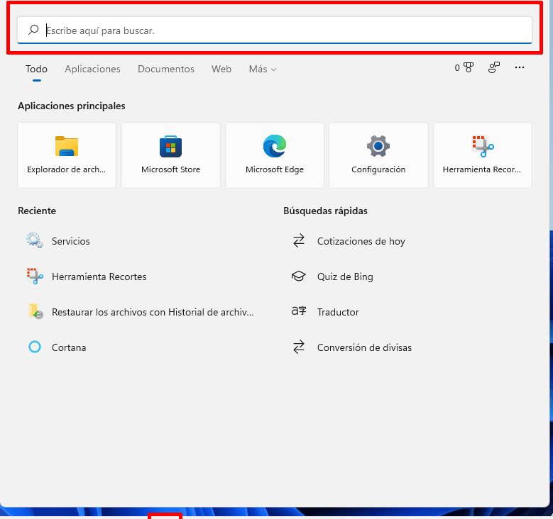Click the search magnifier icon
Viewport: 553px width, 519px height.
pos(33,30)
